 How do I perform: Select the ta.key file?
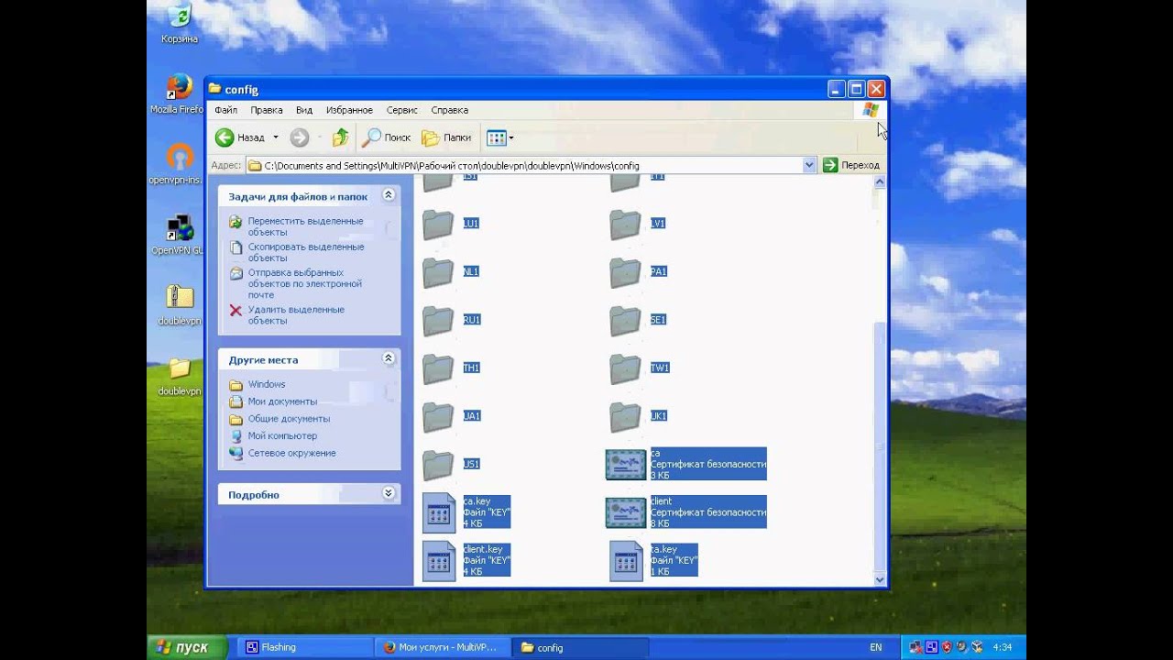(x=653, y=561)
